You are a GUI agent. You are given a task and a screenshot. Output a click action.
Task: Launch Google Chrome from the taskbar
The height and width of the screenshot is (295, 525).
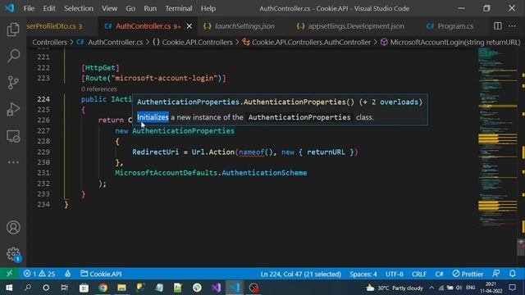[103, 288]
